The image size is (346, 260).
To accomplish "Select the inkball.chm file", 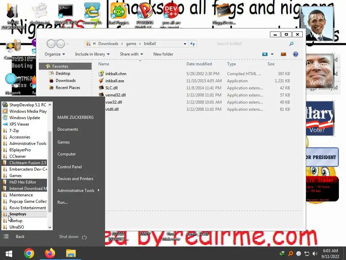I will [x=116, y=73].
